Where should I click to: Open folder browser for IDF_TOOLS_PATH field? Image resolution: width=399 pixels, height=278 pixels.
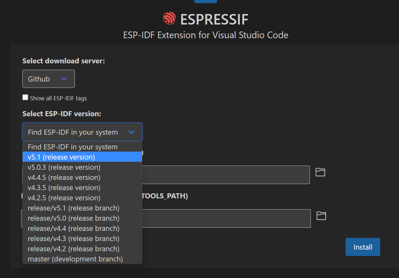321,216
